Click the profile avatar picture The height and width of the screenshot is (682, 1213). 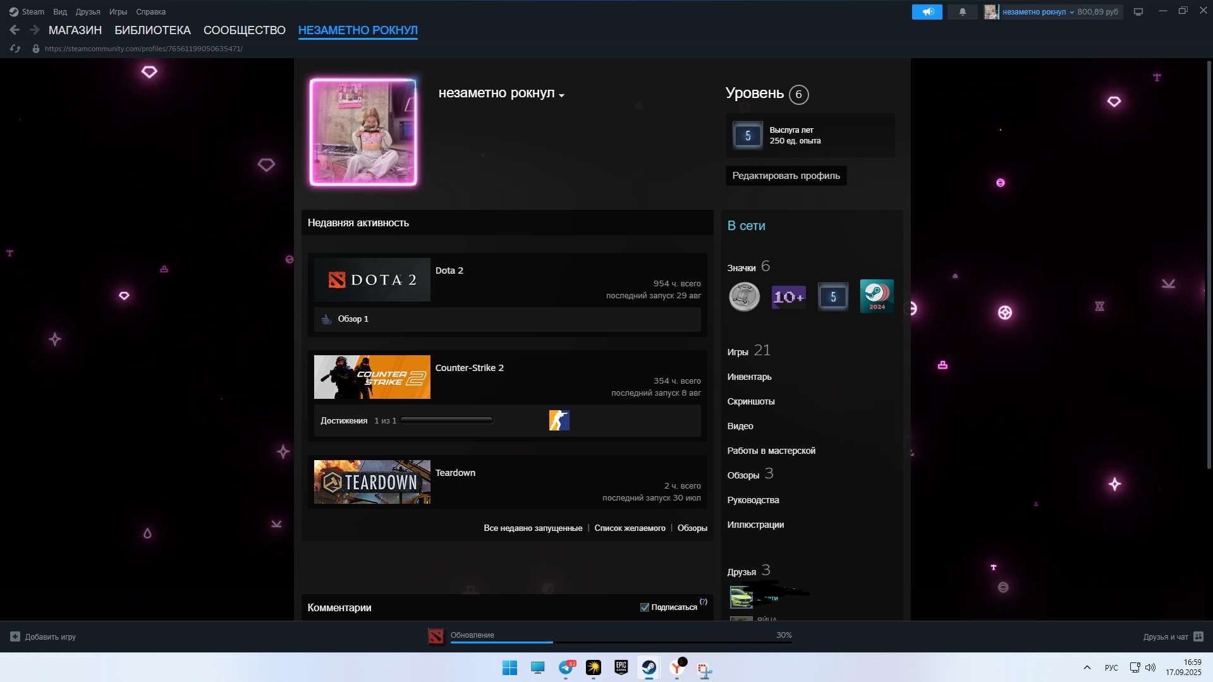tap(363, 132)
